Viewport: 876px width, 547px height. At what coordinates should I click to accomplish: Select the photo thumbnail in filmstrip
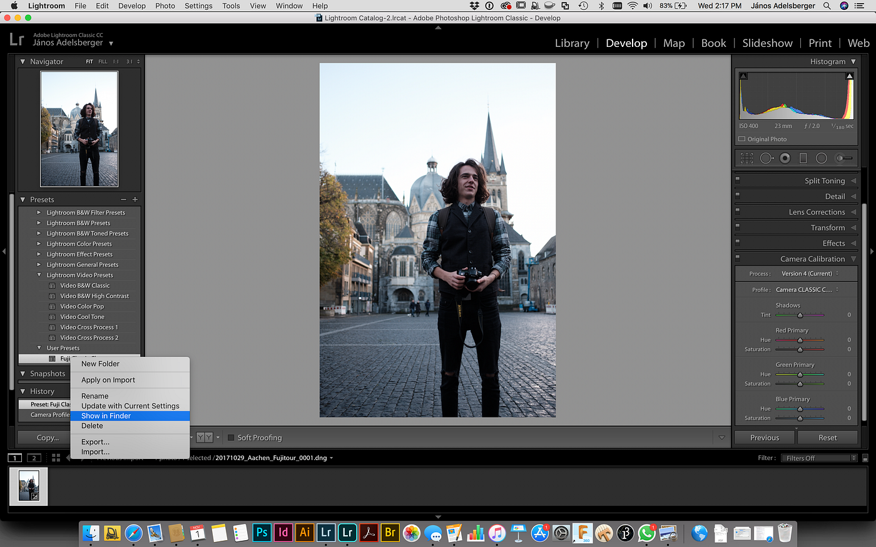pyautogui.click(x=29, y=486)
